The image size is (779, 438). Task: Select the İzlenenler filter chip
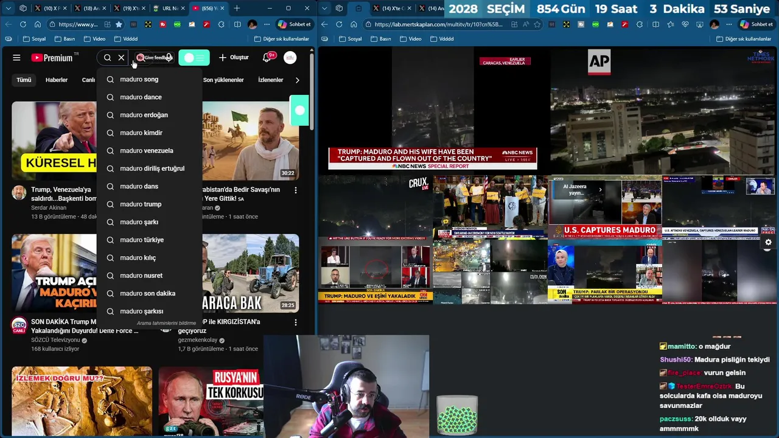pyautogui.click(x=270, y=80)
